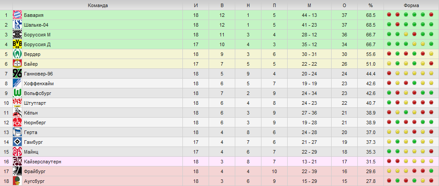Image resolution: width=439 pixels, height=186 pixels.
Task: Click the Гамбург diamond crest
Action: pos(17,142)
